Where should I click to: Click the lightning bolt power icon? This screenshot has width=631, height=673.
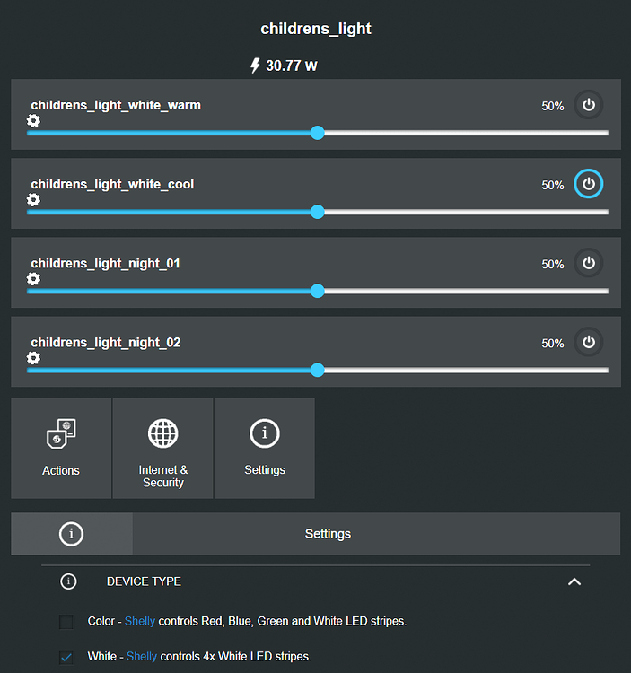tap(255, 66)
